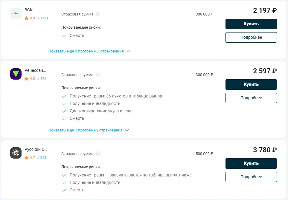Open Подробнее details for 3 780 ₽ offer
The height and width of the screenshot is (200, 288).
click(x=251, y=177)
